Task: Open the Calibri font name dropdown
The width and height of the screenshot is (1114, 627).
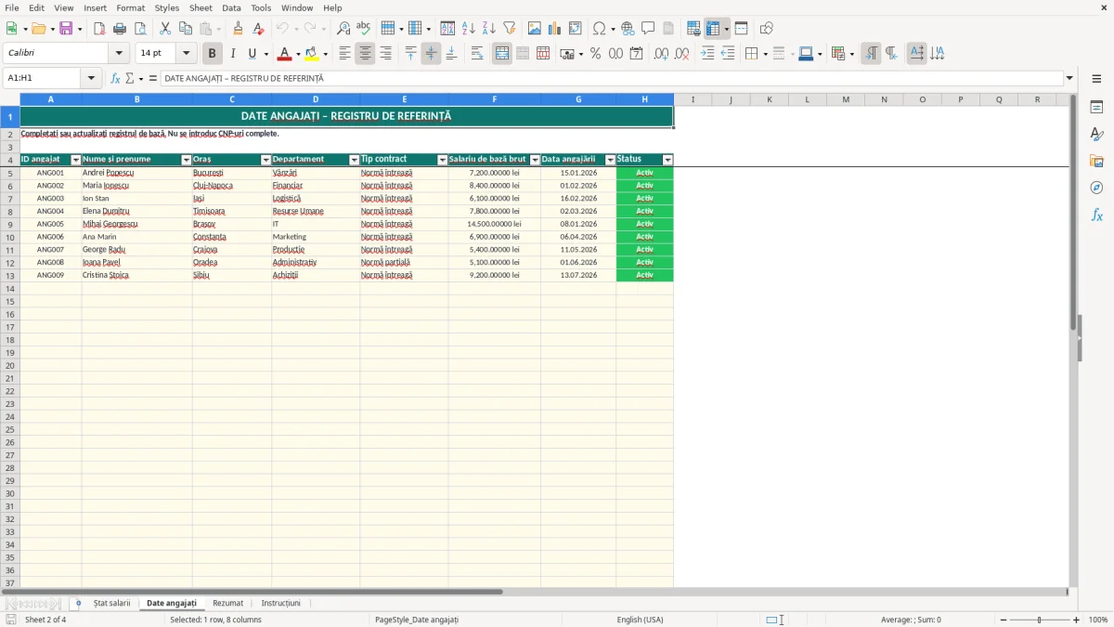Action: pyautogui.click(x=119, y=54)
